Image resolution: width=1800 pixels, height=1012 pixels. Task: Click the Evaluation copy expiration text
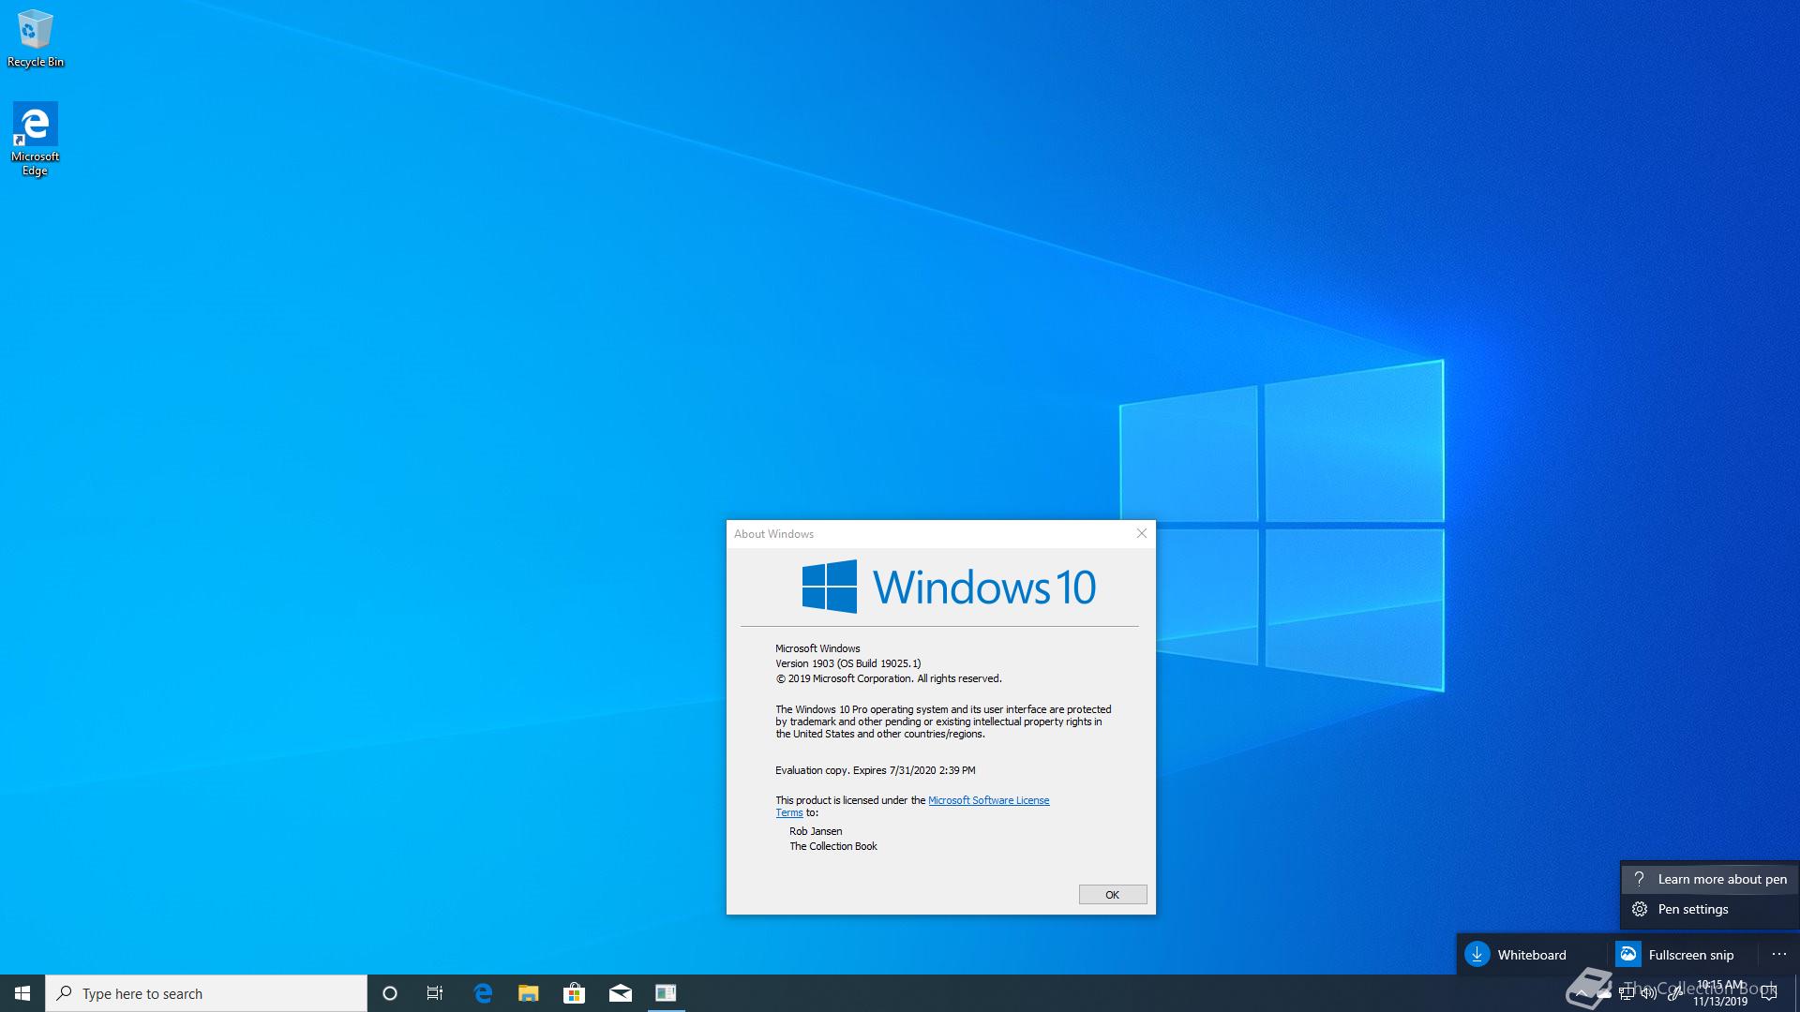click(876, 770)
